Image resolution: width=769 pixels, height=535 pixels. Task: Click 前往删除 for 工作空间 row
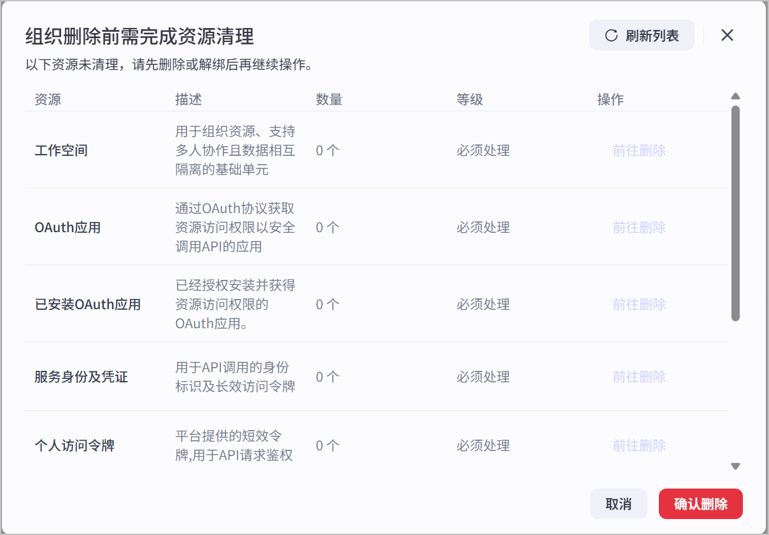(639, 151)
